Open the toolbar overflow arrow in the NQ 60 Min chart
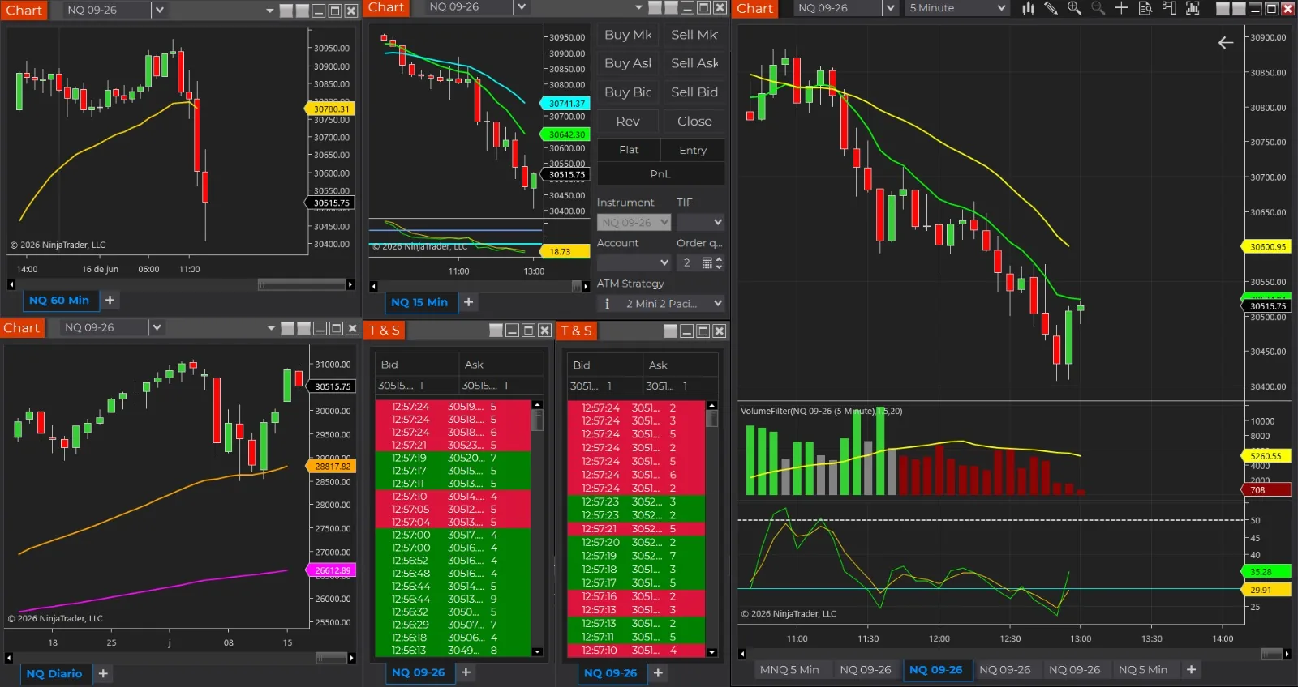This screenshot has height=687, width=1298. (269, 11)
